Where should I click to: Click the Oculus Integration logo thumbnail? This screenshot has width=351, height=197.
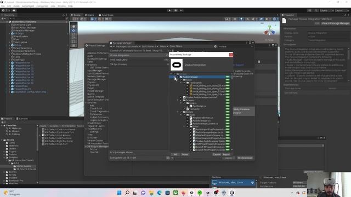coord(177,65)
